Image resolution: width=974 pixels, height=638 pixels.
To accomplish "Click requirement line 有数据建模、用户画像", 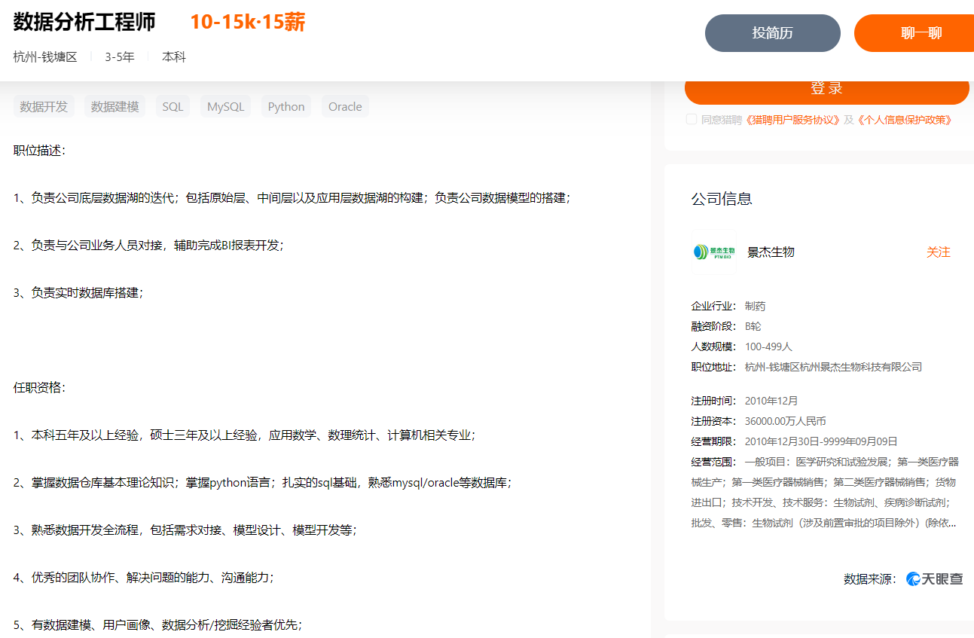I will (x=158, y=625).
